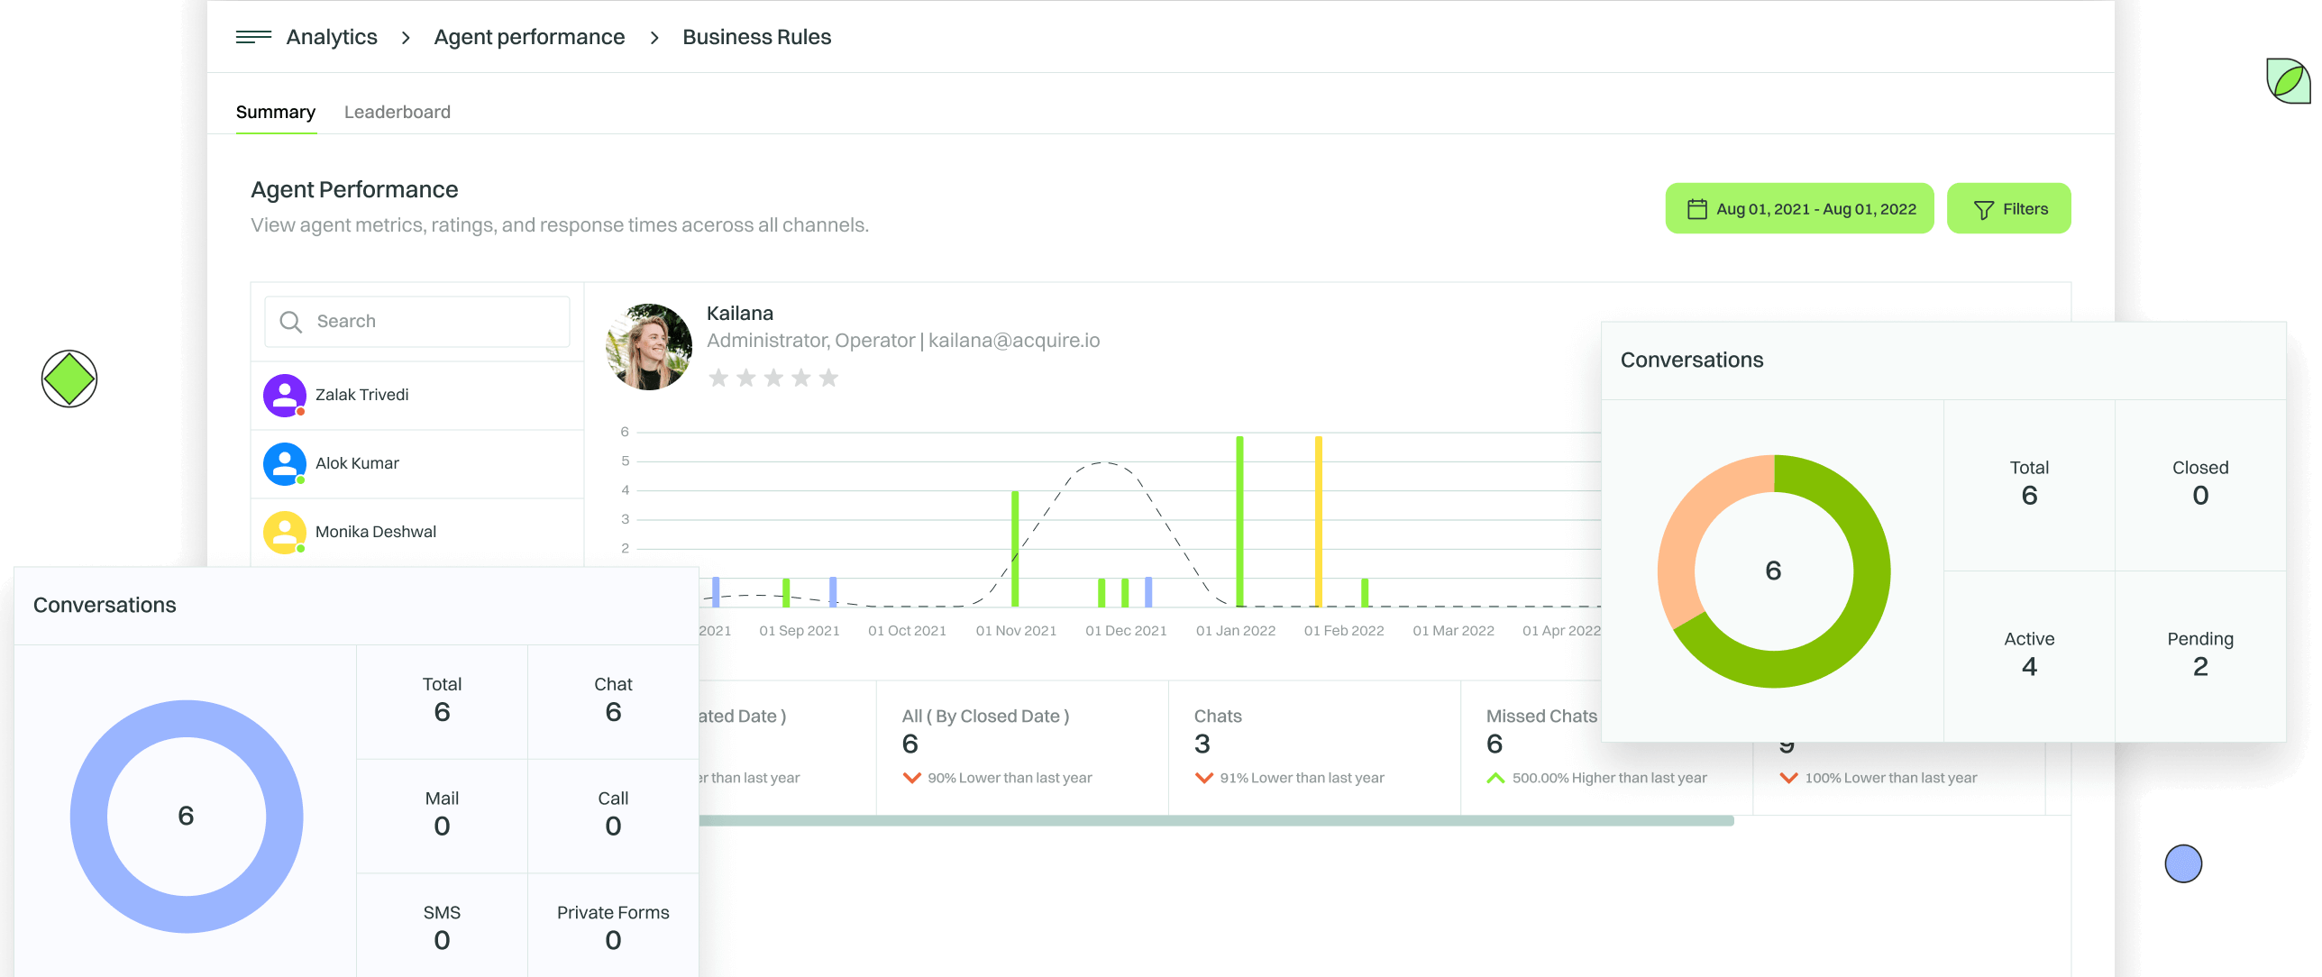Click the magnifier icon in search box
The image size is (2322, 977).
pyautogui.click(x=290, y=322)
